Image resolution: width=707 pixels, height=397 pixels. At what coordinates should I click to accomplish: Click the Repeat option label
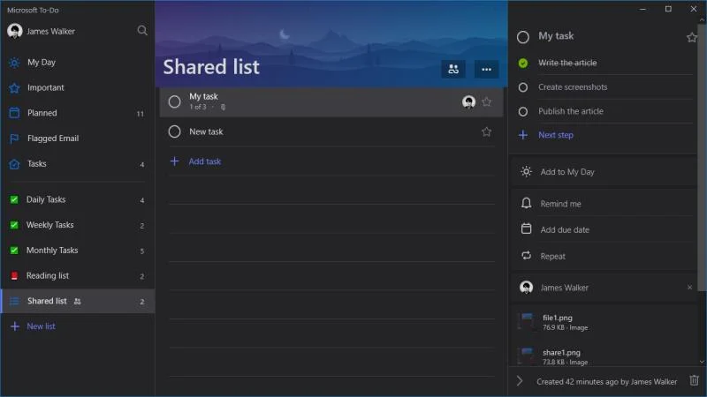point(553,256)
